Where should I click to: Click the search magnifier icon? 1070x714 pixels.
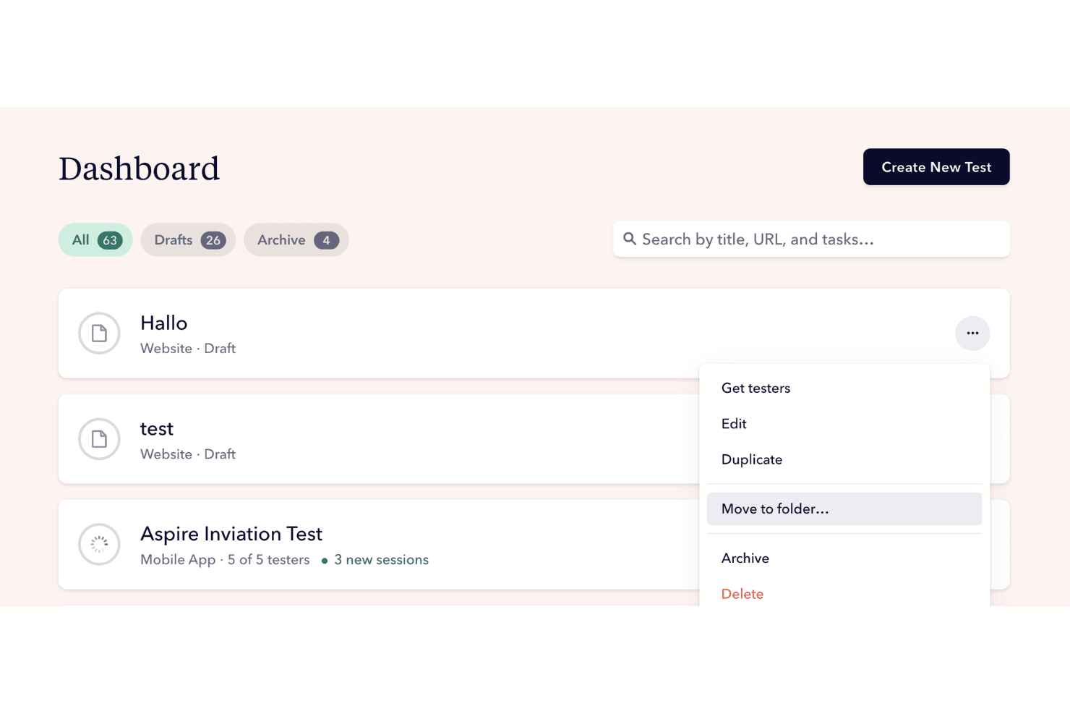[x=630, y=239]
